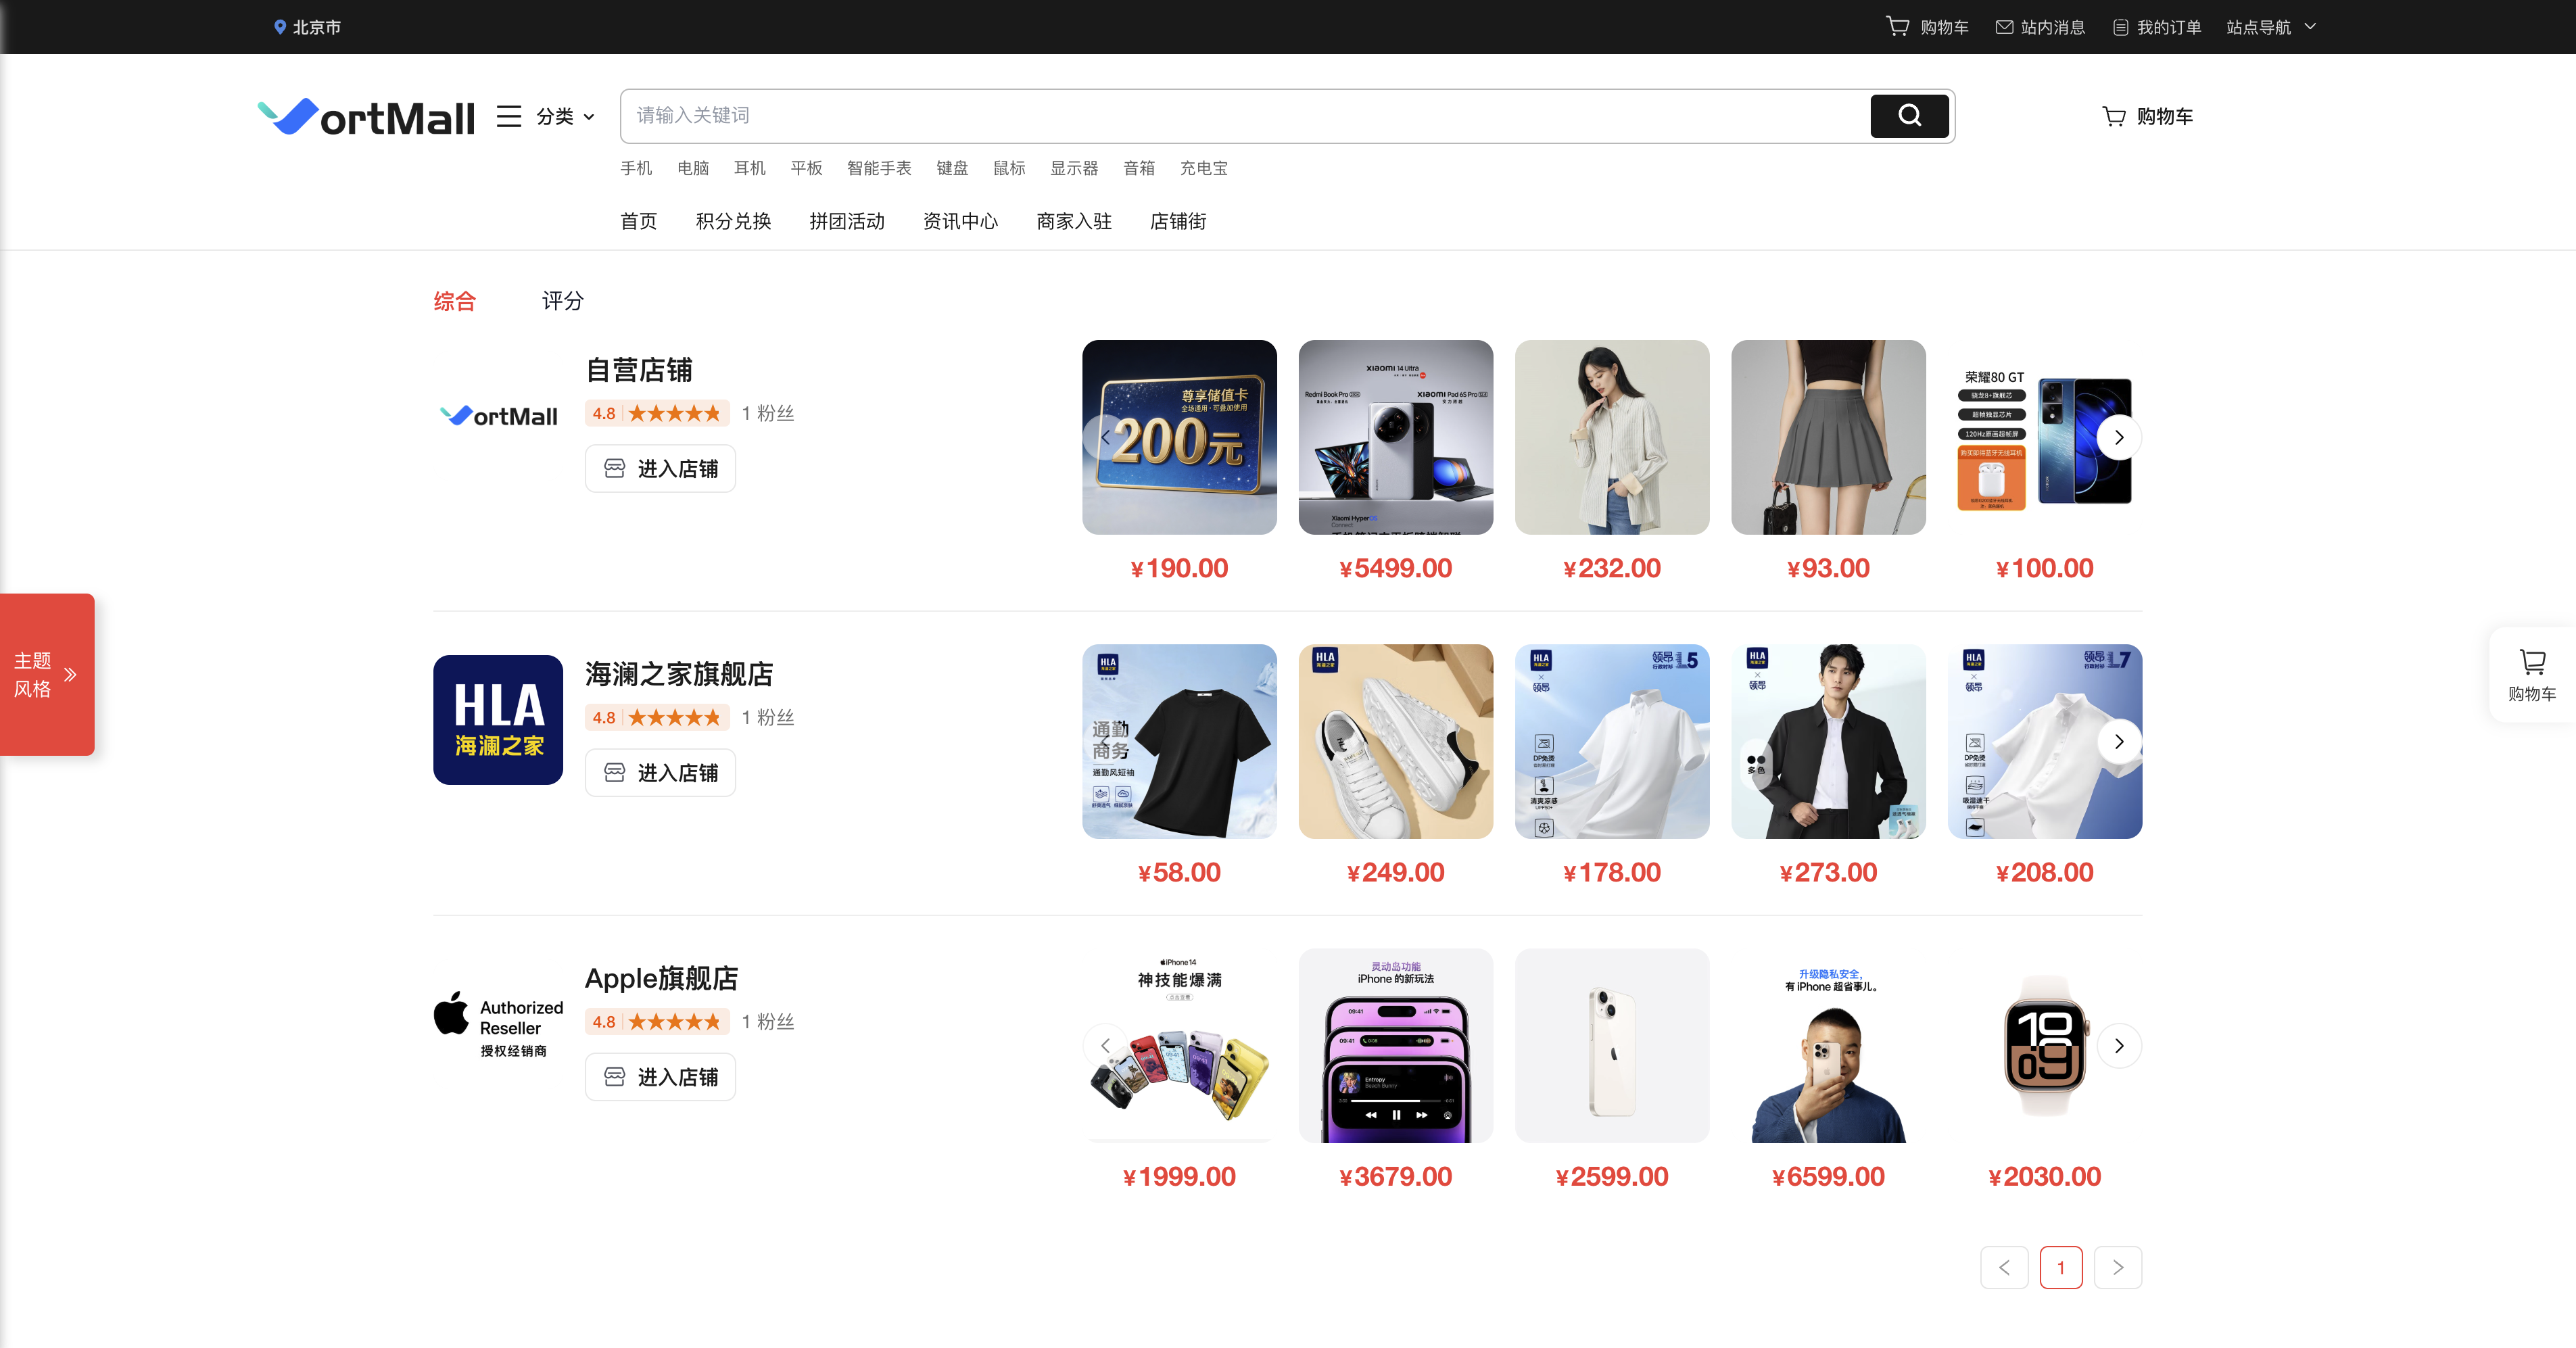The width and height of the screenshot is (2576, 1348).
Task: Switch to the 综合 sort tab
Action: tap(455, 301)
